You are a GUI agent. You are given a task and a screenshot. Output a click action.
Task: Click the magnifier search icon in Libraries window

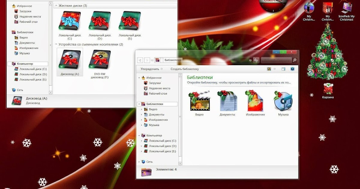(x=294, y=60)
